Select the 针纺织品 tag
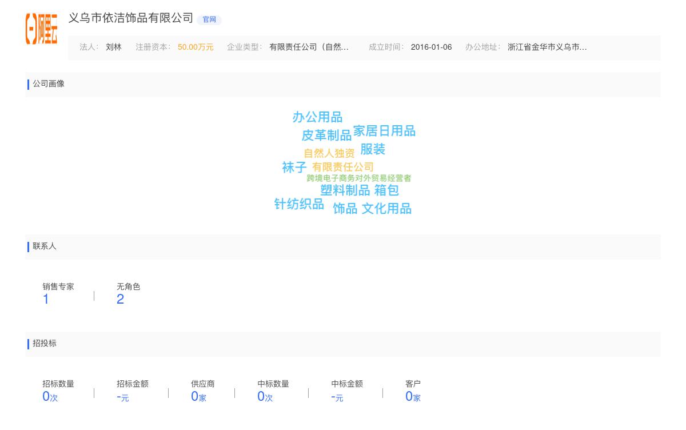This screenshot has width=686, height=430. [x=299, y=204]
